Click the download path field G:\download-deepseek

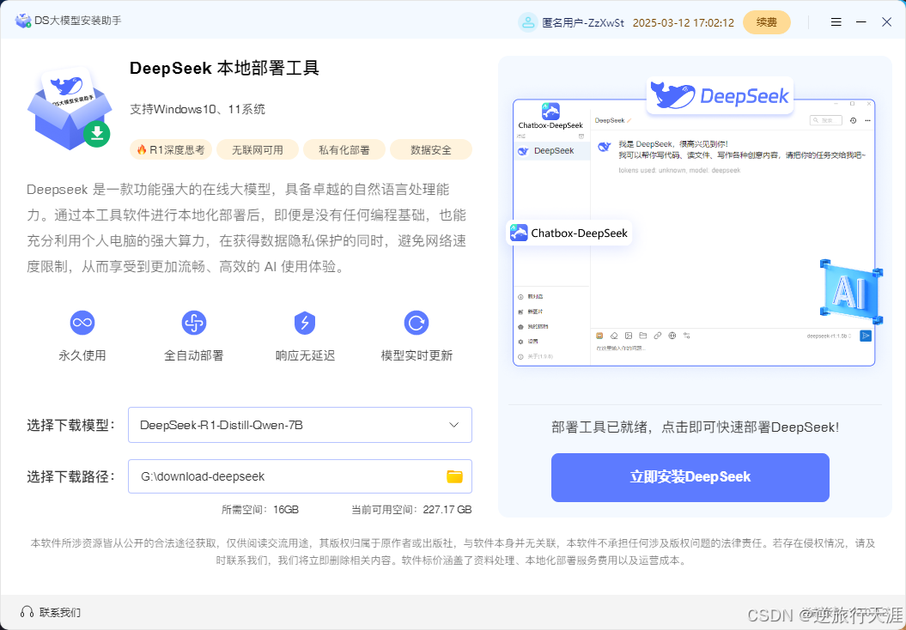(300, 476)
